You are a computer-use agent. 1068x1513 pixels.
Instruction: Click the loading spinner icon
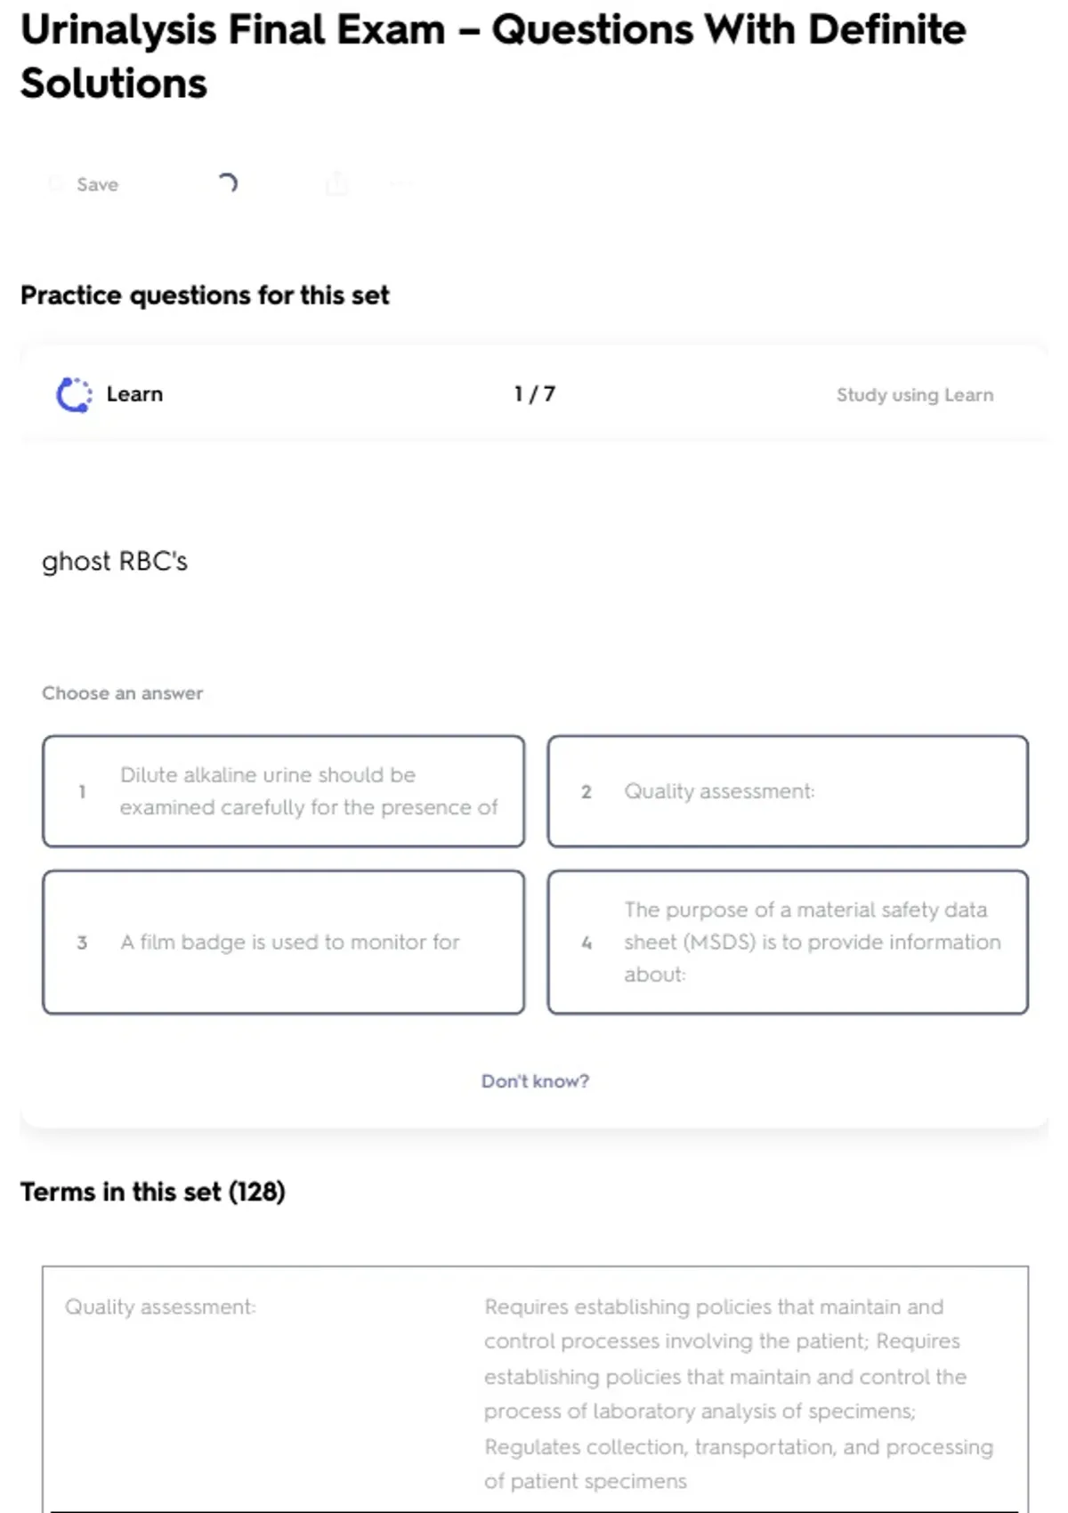point(228,183)
